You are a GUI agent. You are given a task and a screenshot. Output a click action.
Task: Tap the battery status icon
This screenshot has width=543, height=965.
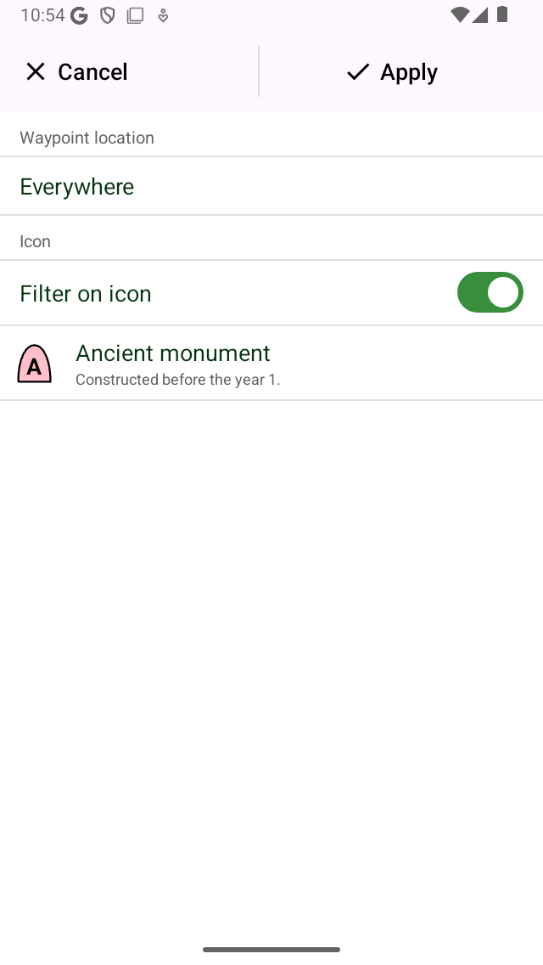(501, 14)
